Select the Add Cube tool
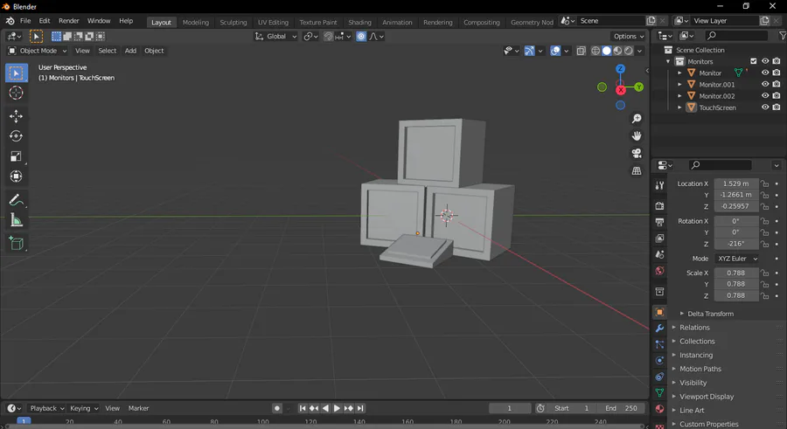 click(x=16, y=244)
